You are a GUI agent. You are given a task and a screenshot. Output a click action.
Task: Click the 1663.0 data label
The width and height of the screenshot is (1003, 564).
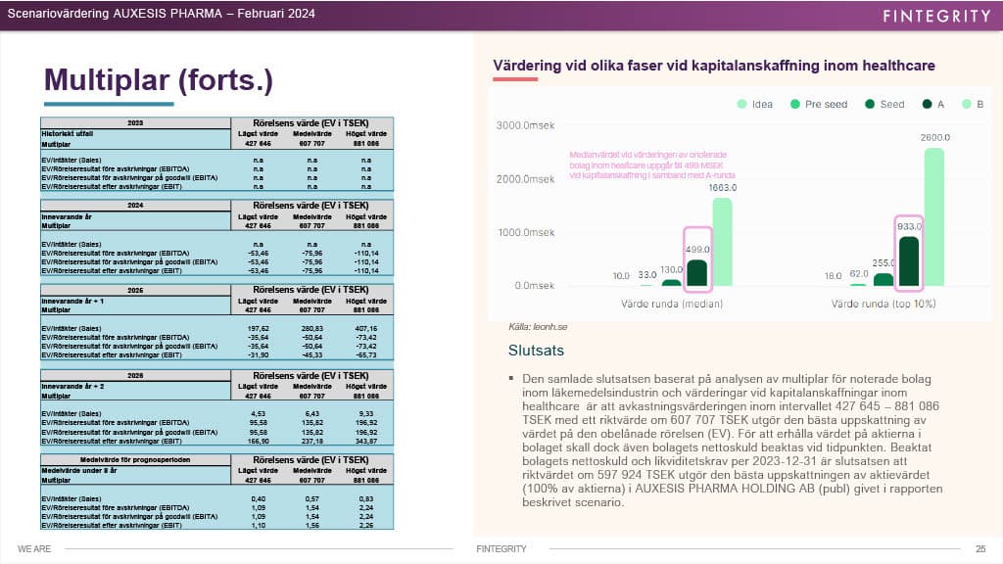(723, 187)
